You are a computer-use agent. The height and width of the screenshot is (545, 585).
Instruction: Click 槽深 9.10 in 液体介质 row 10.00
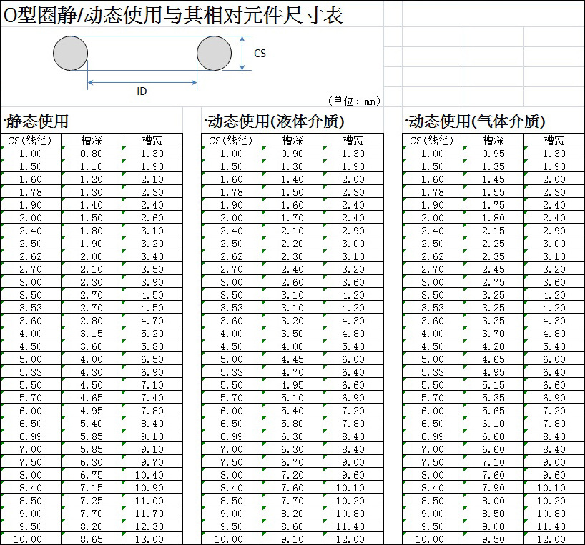(292, 539)
